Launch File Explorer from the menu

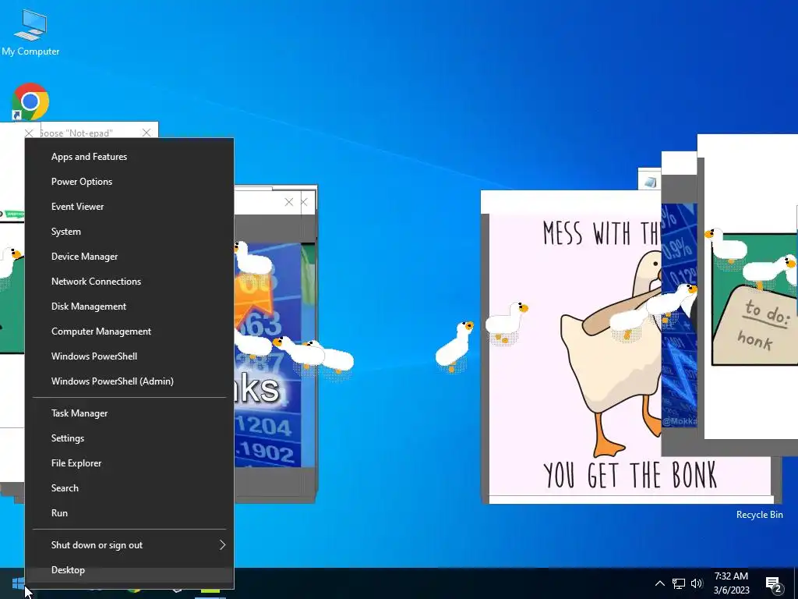coord(130,463)
